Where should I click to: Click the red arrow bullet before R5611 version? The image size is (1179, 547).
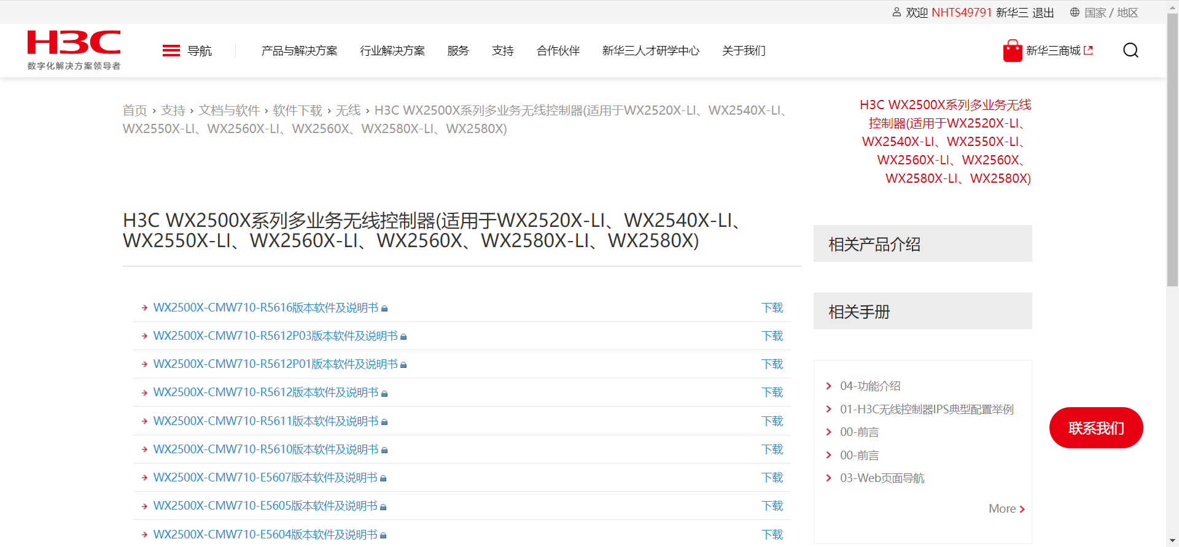click(144, 421)
